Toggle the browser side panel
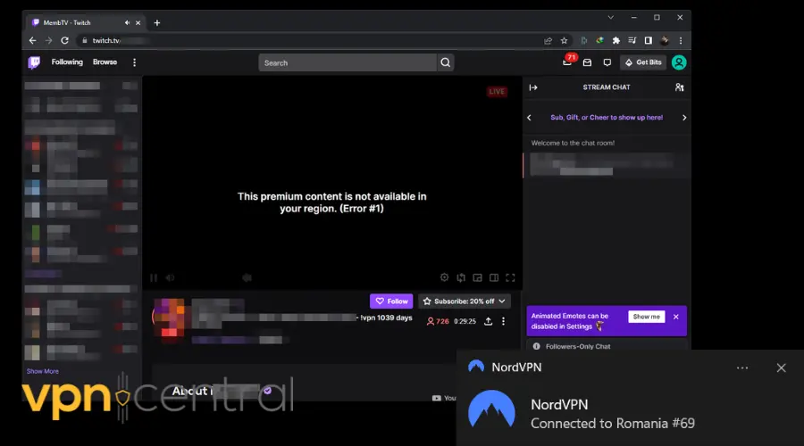This screenshot has width=804, height=446. point(649,40)
